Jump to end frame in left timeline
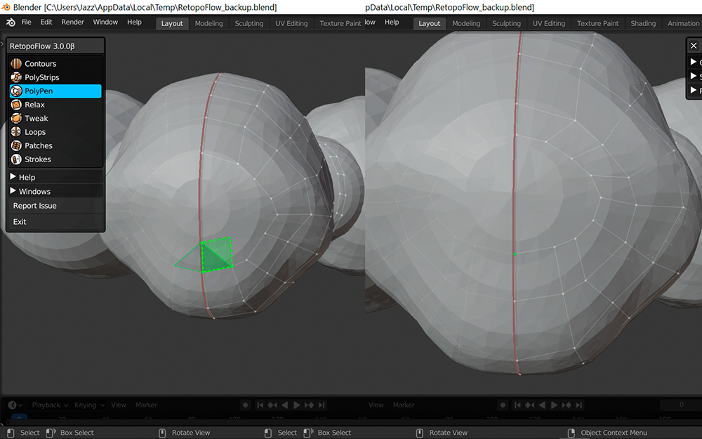This screenshot has width=702, height=439. point(322,405)
